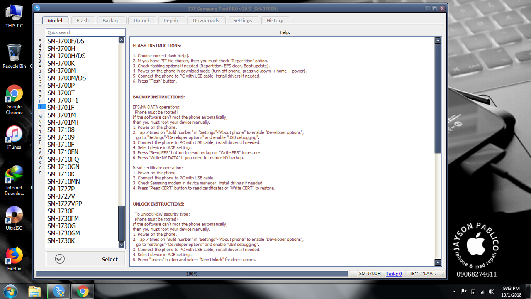Click the help panel scroll down arrow
The width and height of the screenshot is (531, 299).
click(438, 262)
